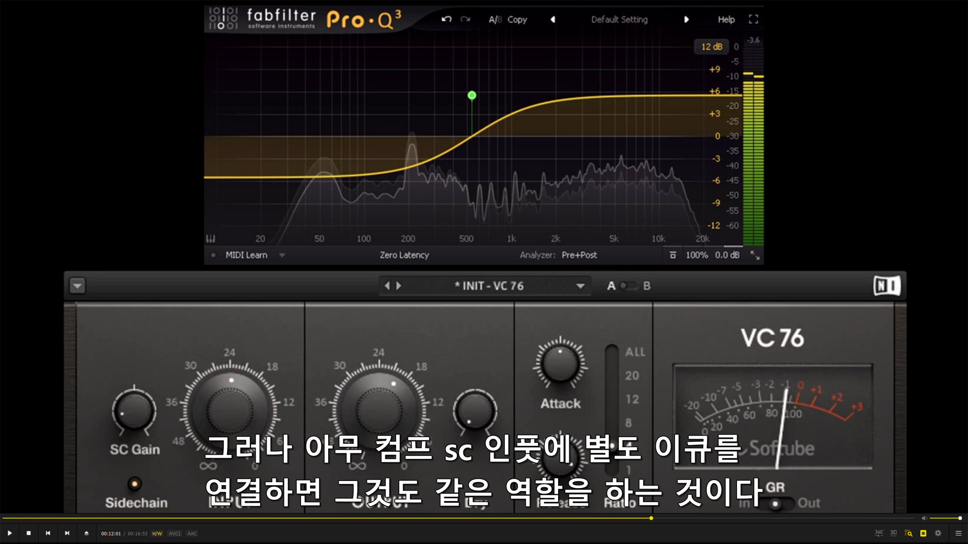This screenshot has height=544, width=968.
Task: Select ratio 12 on VC 76
Action: (632, 399)
